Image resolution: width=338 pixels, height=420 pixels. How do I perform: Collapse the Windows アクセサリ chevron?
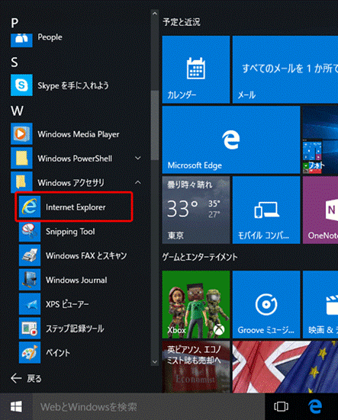[x=138, y=182]
